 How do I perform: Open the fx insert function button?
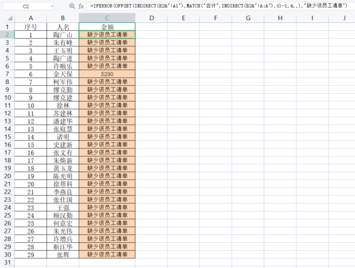pos(81,6)
